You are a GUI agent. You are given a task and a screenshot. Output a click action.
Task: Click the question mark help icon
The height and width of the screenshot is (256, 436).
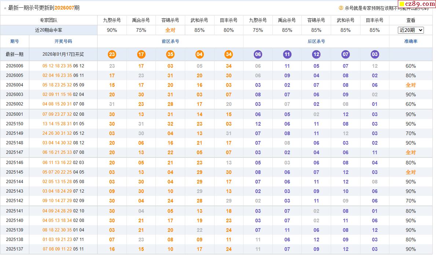(341, 8)
